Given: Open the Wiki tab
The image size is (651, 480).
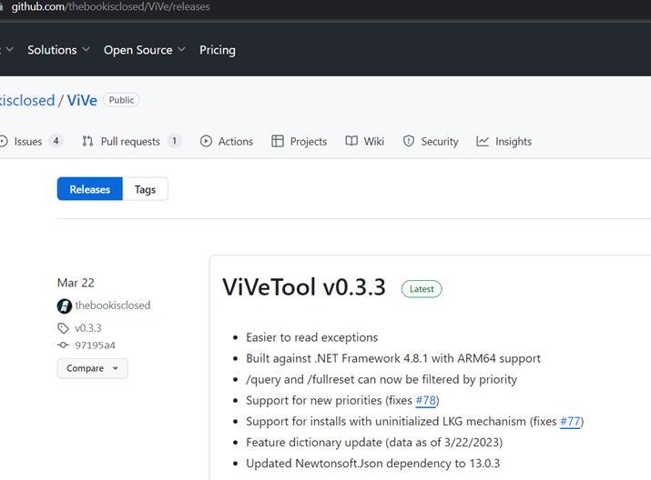Looking at the screenshot, I should tap(364, 141).
